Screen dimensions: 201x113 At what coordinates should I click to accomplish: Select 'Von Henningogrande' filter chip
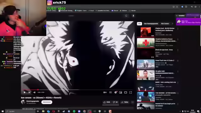coord(151,24)
